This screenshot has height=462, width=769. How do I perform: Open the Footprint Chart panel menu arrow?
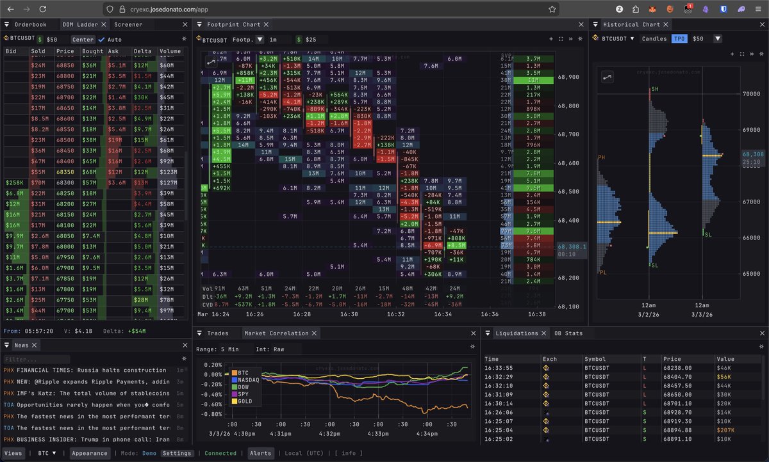199,24
